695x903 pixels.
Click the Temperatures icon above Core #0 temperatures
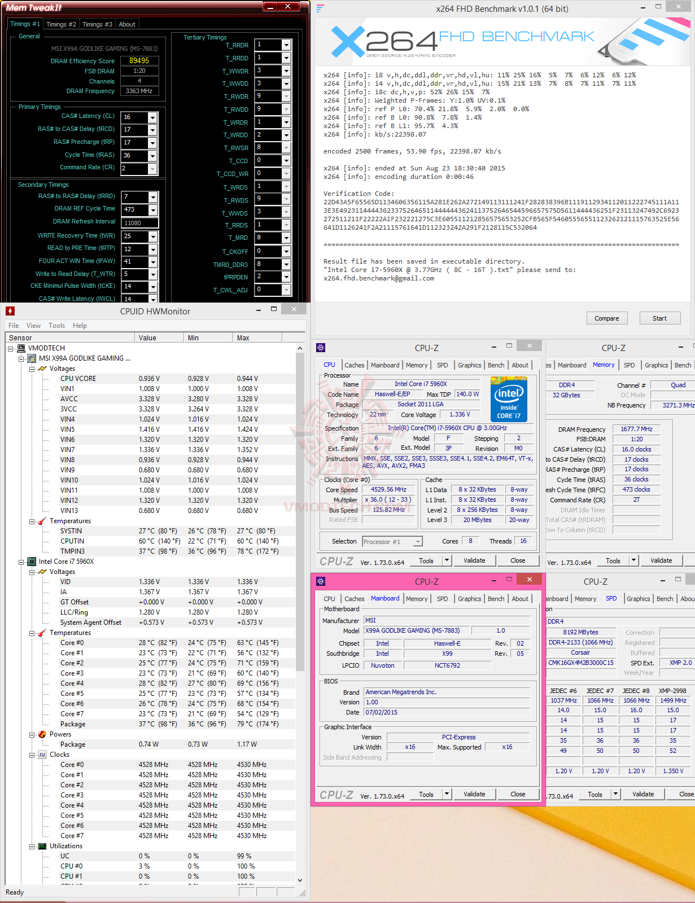click(42, 633)
